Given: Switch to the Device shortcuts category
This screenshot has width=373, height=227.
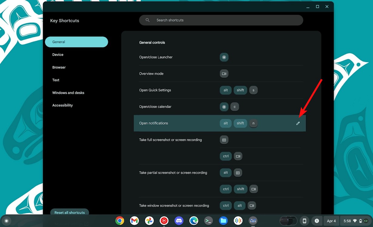Looking at the screenshot, I should coord(58,54).
